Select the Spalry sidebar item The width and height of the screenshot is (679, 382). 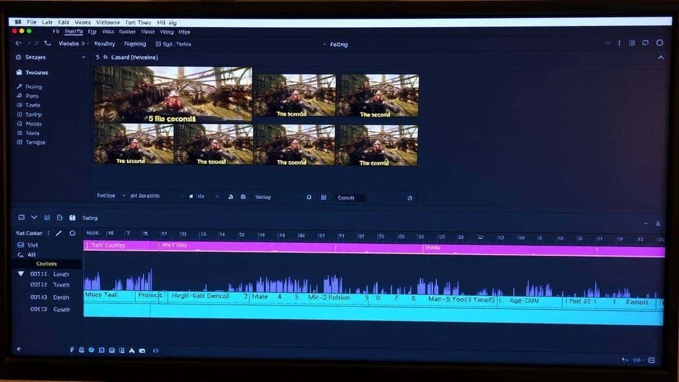pos(34,114)
